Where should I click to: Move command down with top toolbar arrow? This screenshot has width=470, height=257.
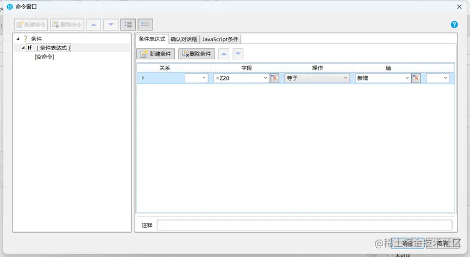[x=111, y=24]
